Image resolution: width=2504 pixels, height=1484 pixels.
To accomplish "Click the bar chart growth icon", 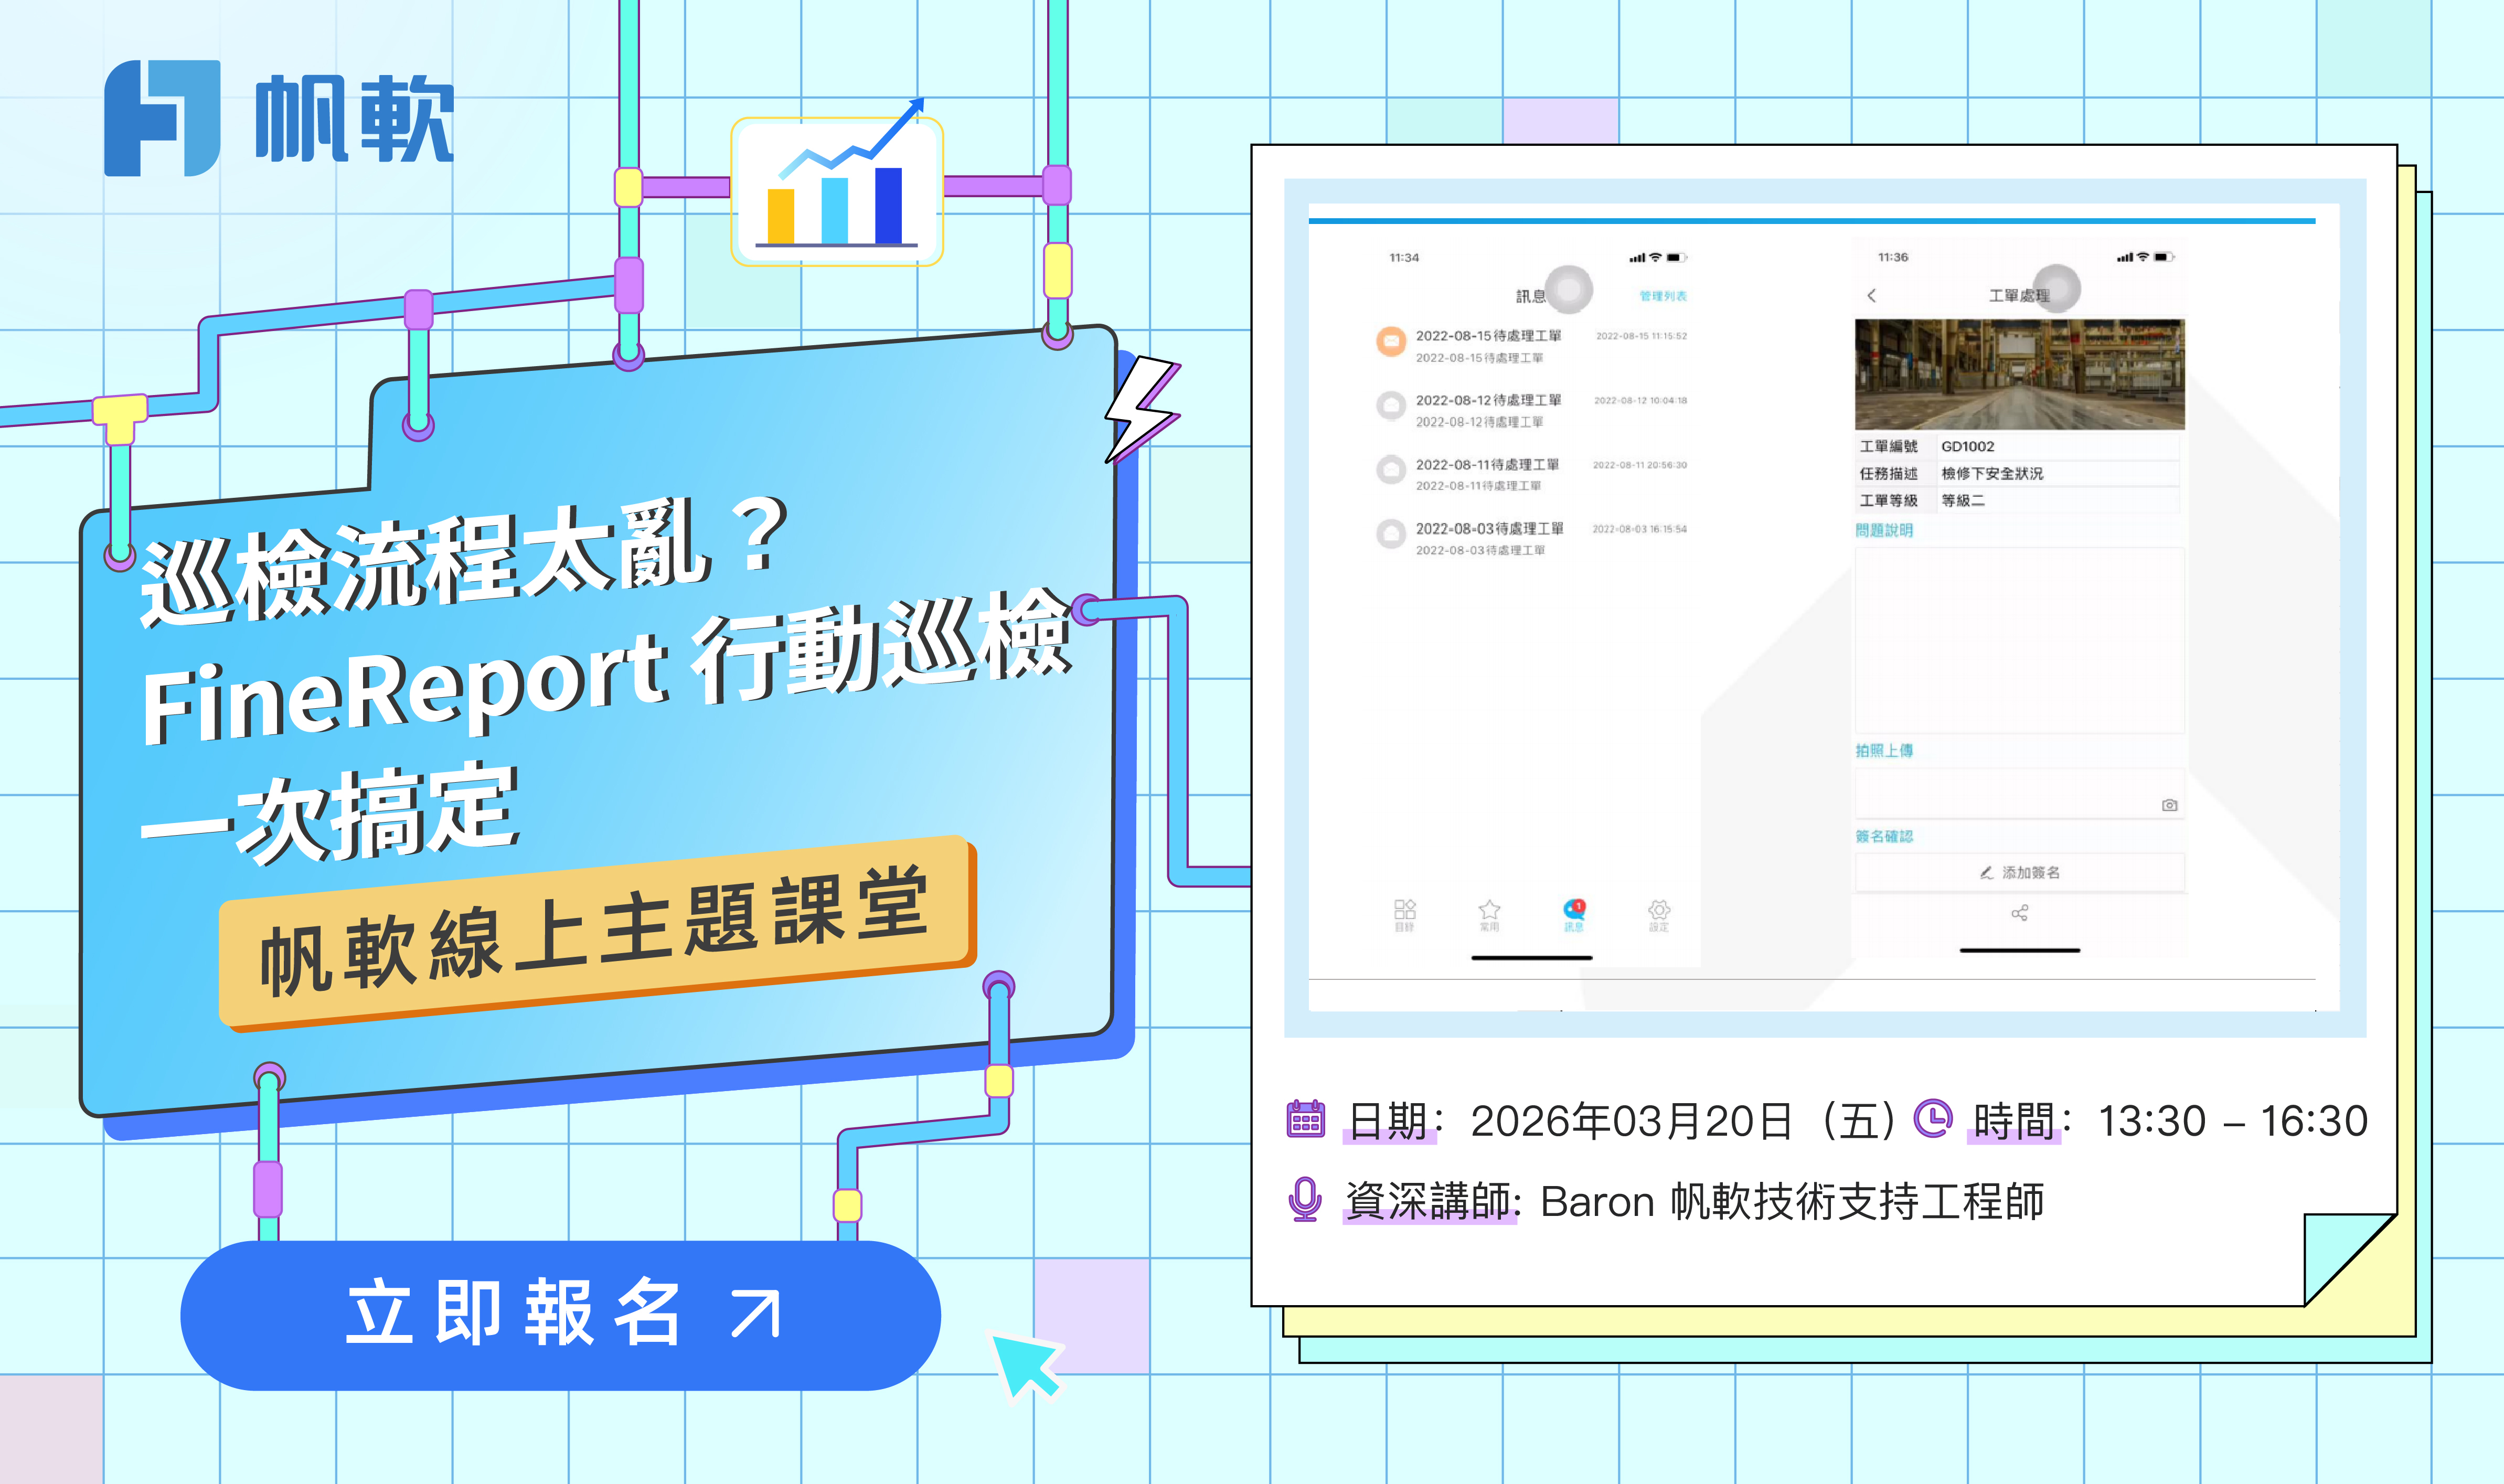I will (837, 190).
